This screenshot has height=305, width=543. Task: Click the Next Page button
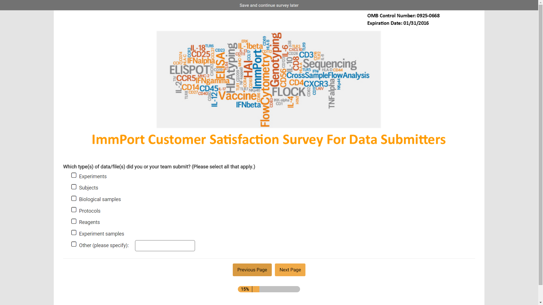click(290, 270)
